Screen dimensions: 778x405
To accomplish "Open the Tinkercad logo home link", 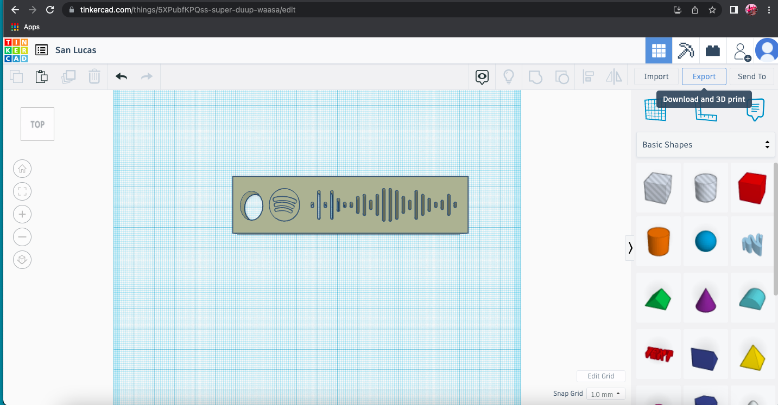I will [16, 50].
